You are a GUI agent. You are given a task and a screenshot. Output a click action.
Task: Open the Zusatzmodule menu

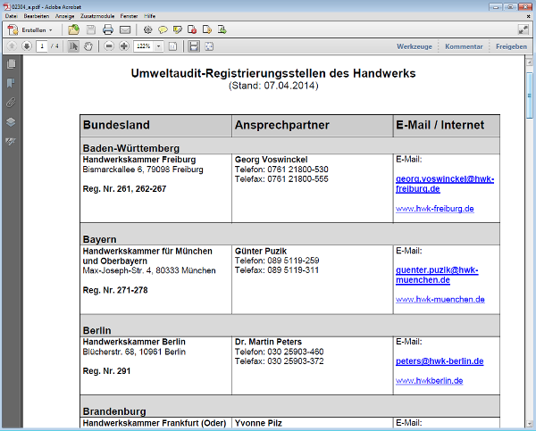click(98, 16)
